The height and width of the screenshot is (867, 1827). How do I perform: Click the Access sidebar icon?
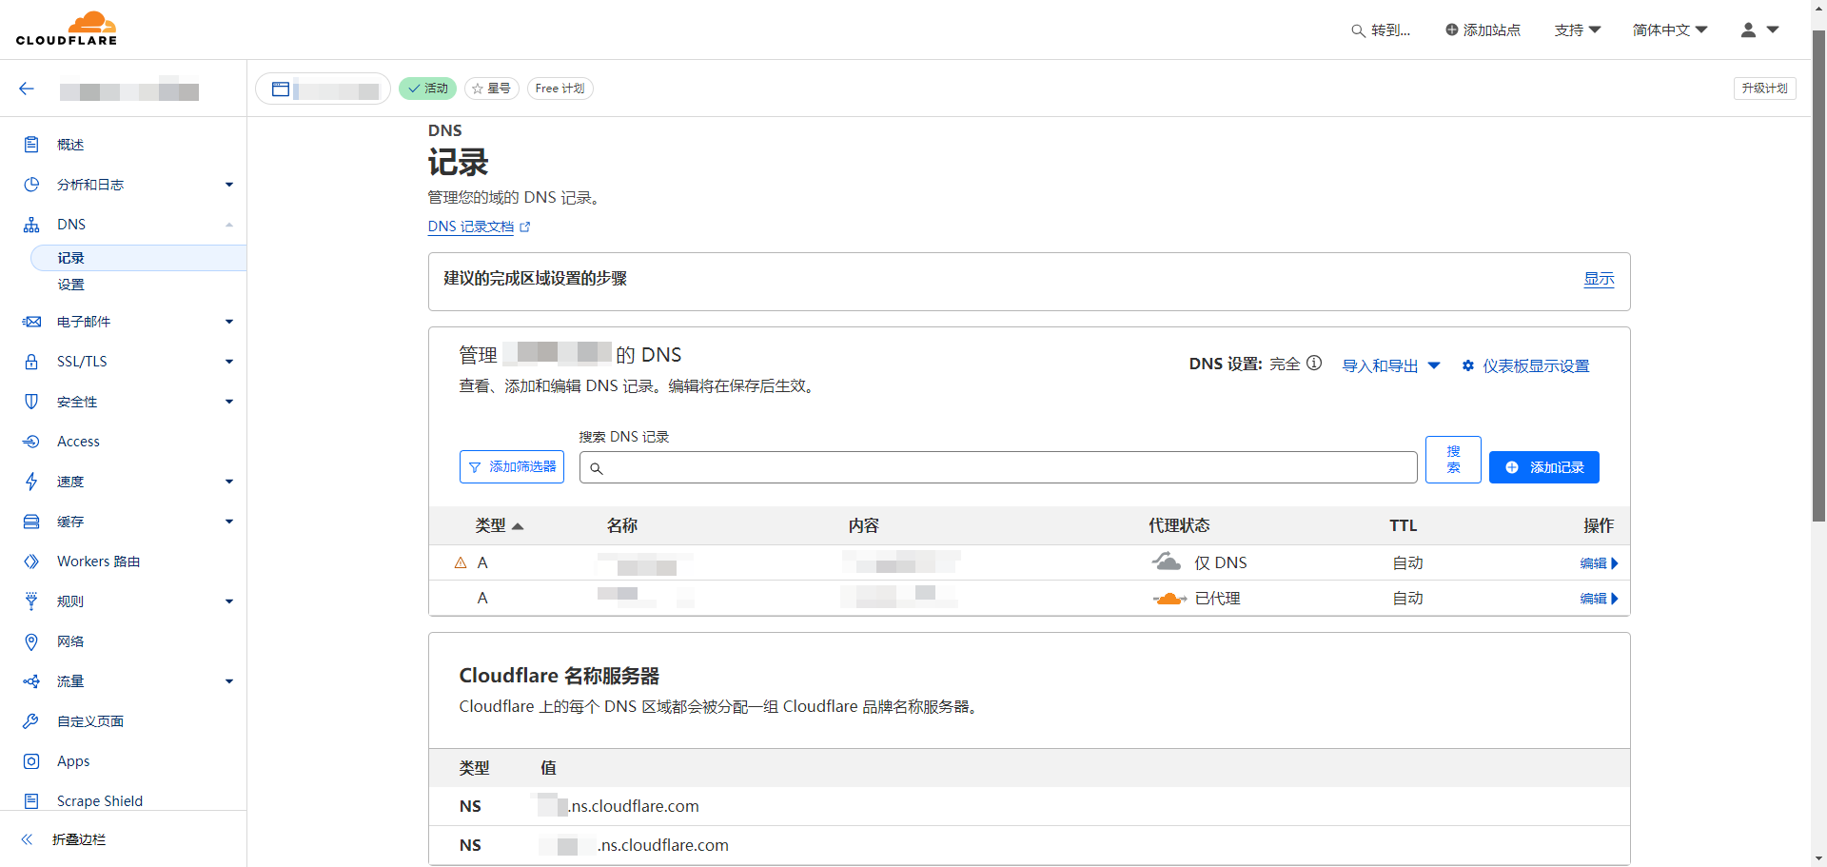click(31, 442)
